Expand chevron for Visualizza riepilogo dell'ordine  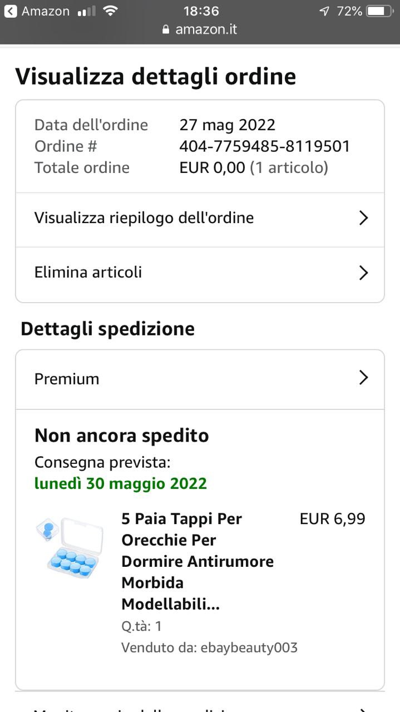[363, 218]
